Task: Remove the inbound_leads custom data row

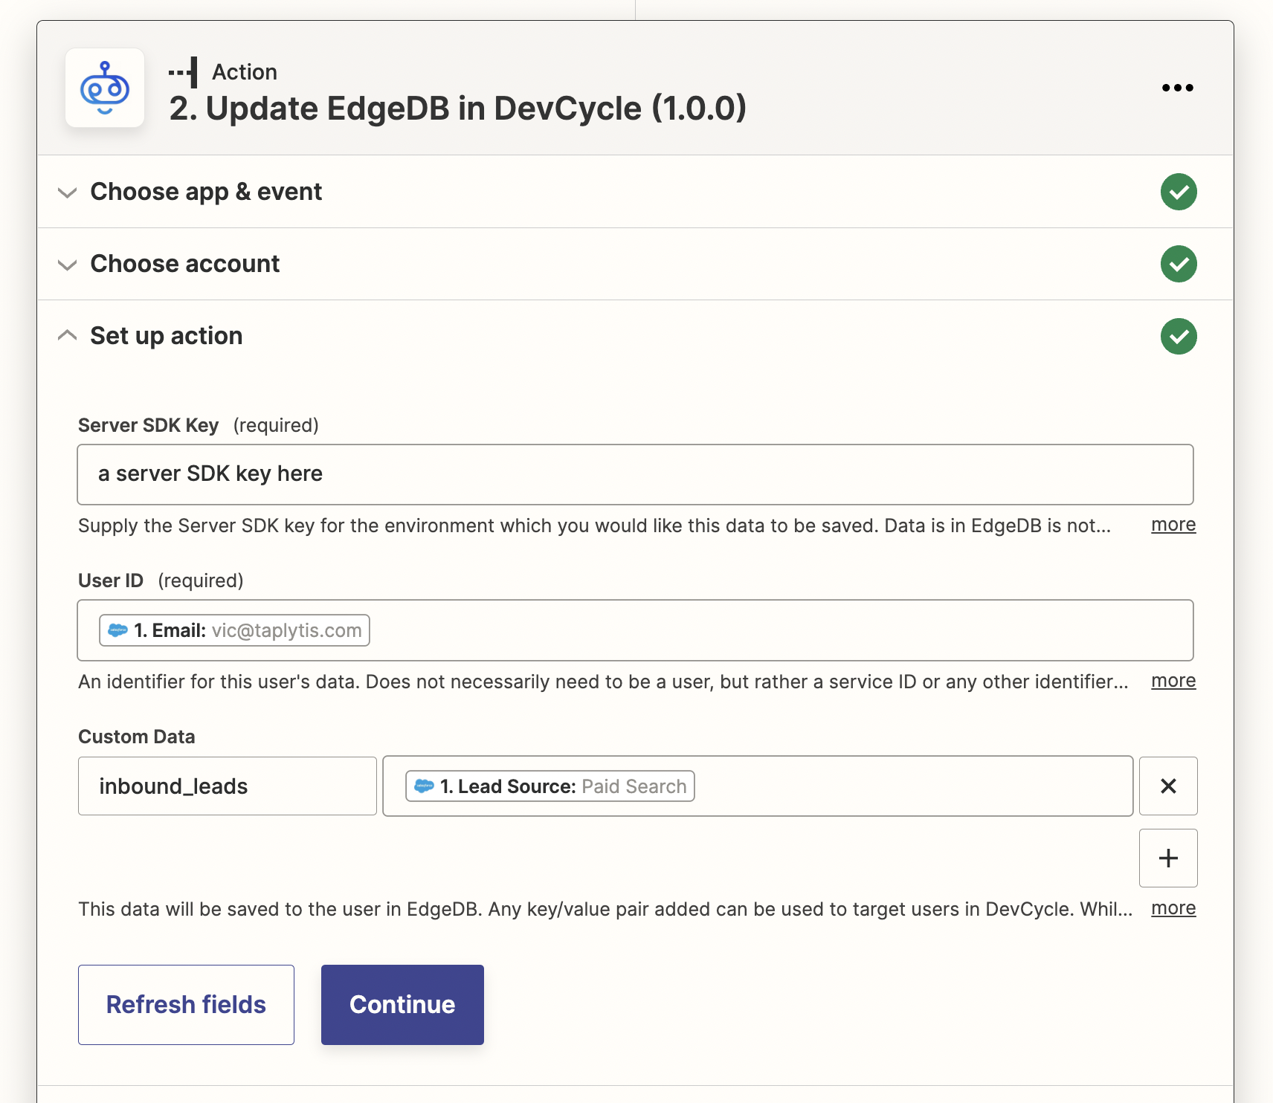Action: pos(1167,786)
